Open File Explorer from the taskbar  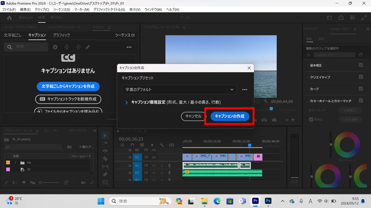[204, 201]
